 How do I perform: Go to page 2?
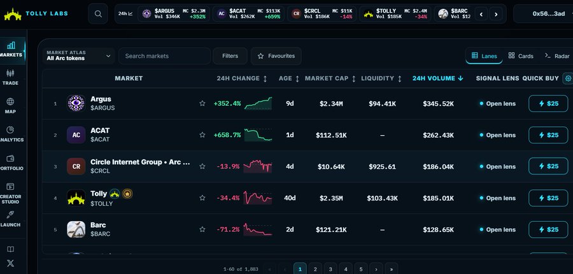click(315, 269)
